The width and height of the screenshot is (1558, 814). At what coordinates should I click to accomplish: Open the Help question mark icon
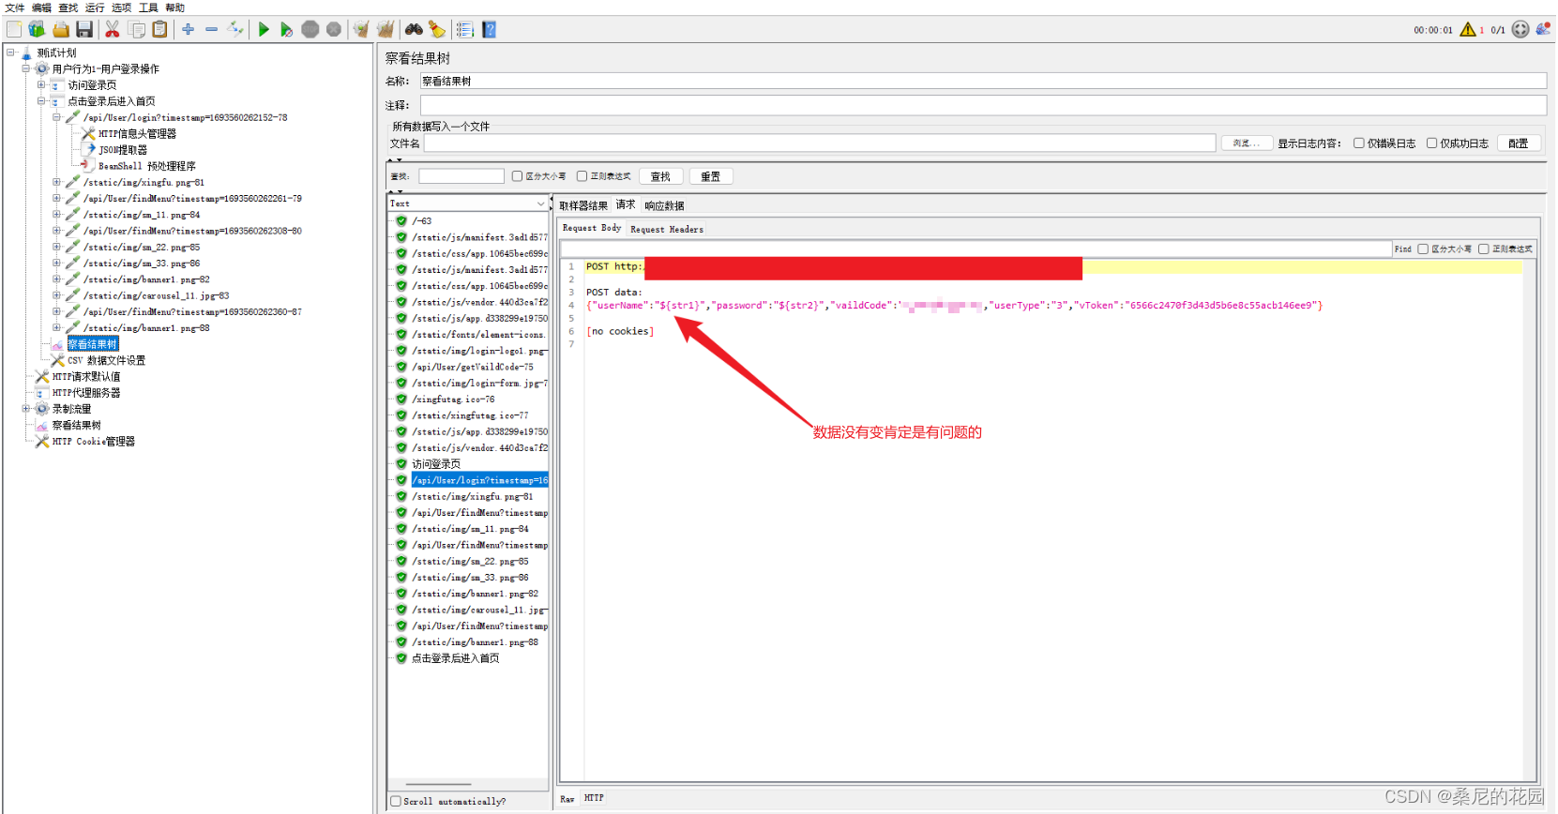pyautogui.click(x=490, y=30)
